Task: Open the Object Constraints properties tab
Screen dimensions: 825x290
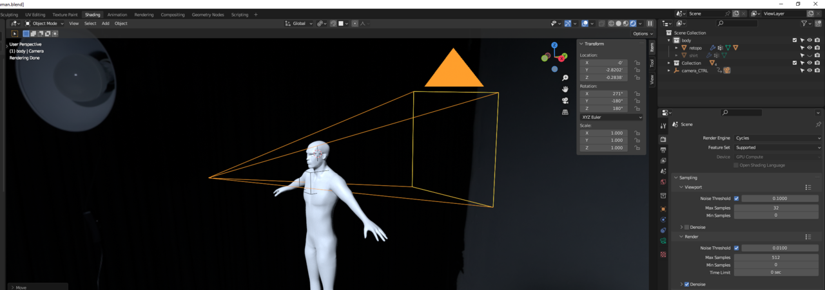Action: (663, 230)
